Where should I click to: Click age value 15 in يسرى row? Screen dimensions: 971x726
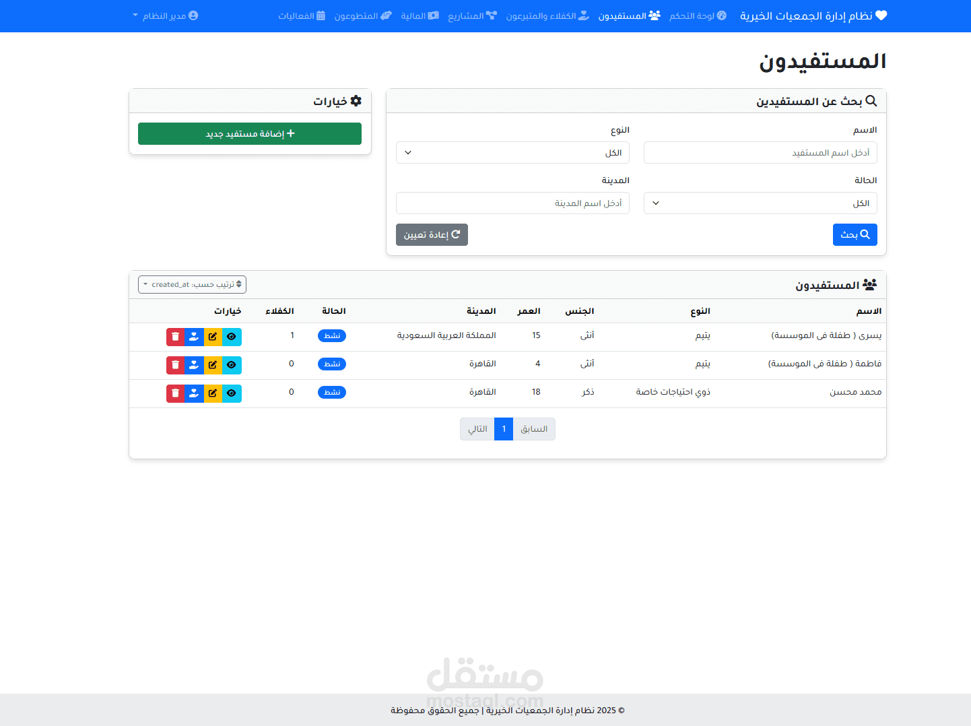click(x=536, y=335)
